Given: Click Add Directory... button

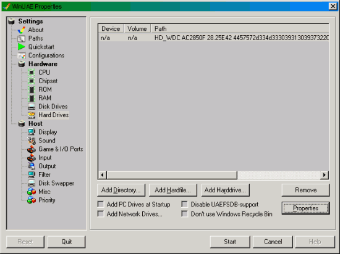Looking at the screenshot, I should click(121, 190).
